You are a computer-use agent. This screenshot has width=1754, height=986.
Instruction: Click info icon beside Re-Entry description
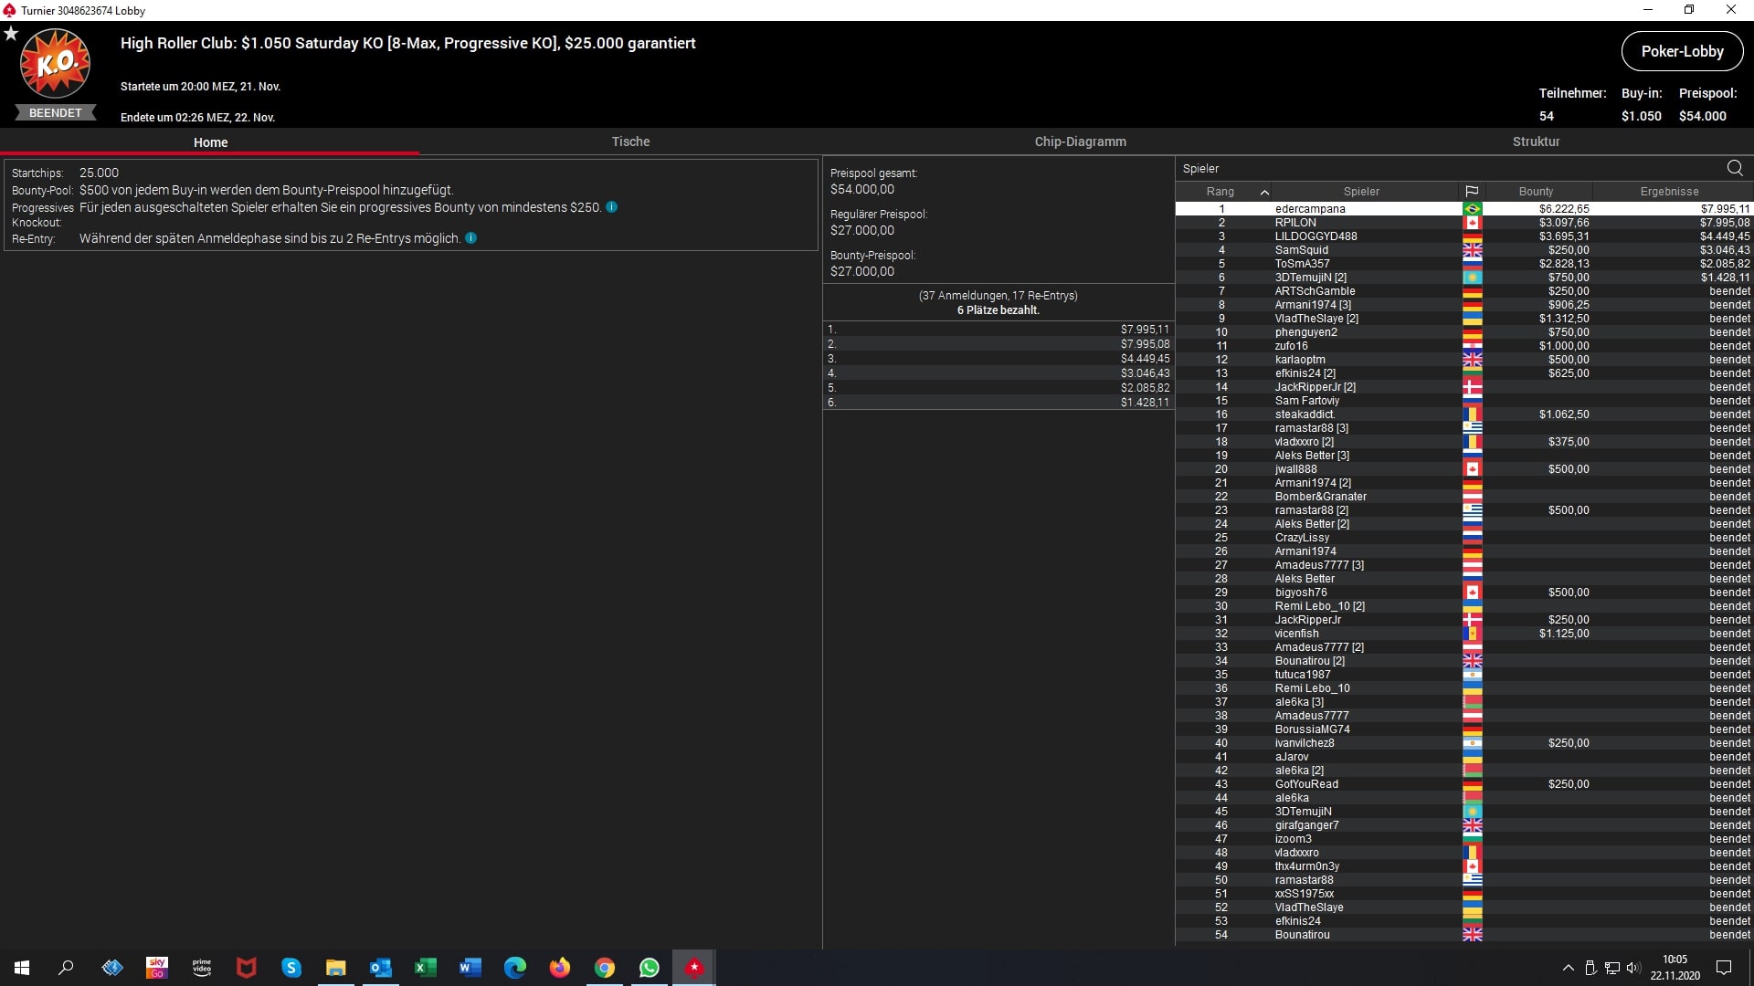pos(471,238)
